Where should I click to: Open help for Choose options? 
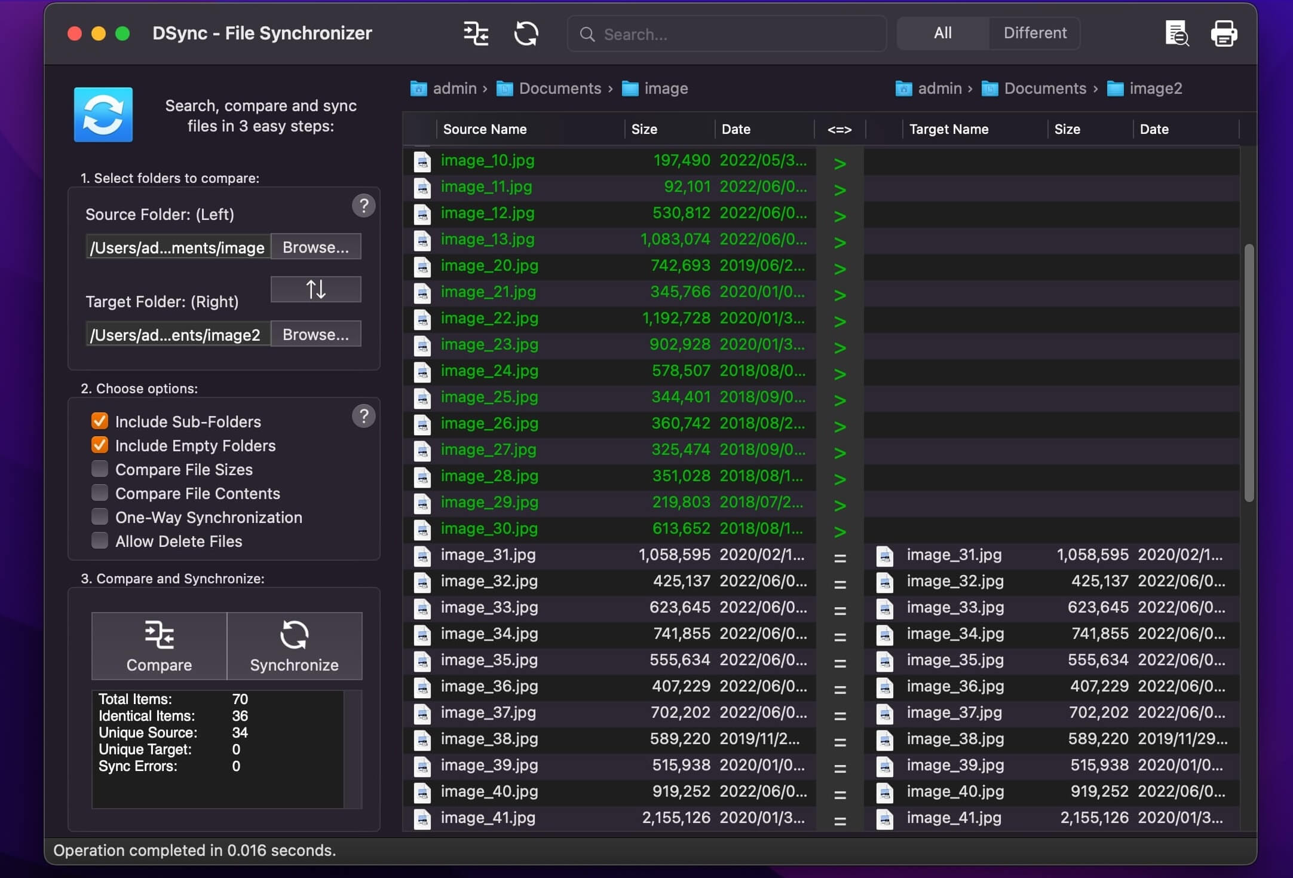tap(363, 416)
